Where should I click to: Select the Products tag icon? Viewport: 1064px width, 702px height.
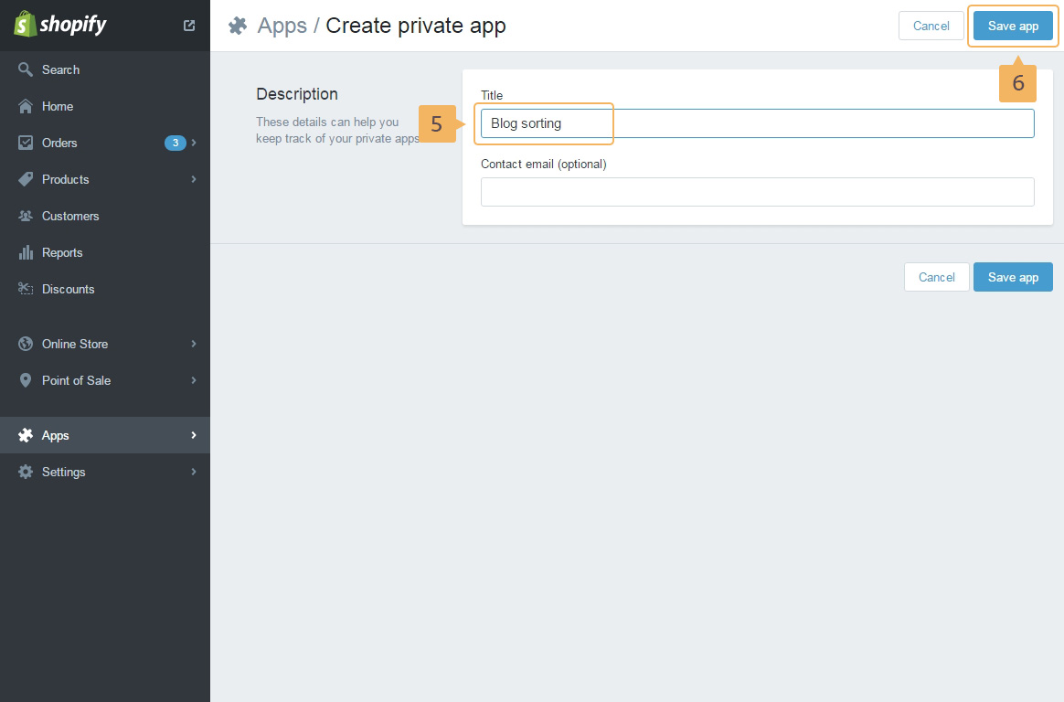[x=26, y=179]
